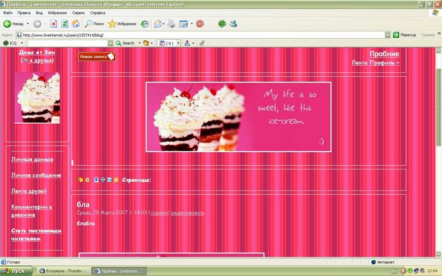
Task: Expand the Edit button dropdown arrow
Action: 192,24
